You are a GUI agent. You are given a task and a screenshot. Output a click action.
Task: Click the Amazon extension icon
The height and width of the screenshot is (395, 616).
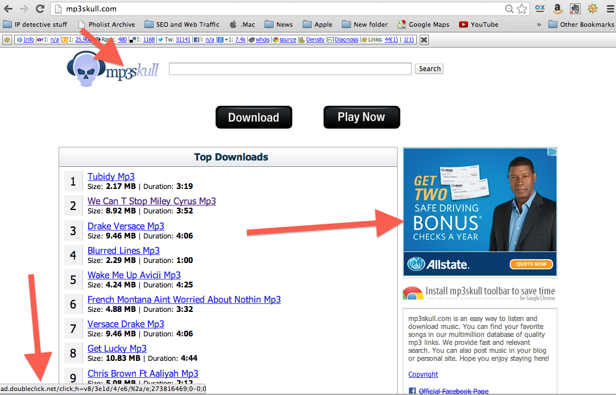tap(557, 9)
